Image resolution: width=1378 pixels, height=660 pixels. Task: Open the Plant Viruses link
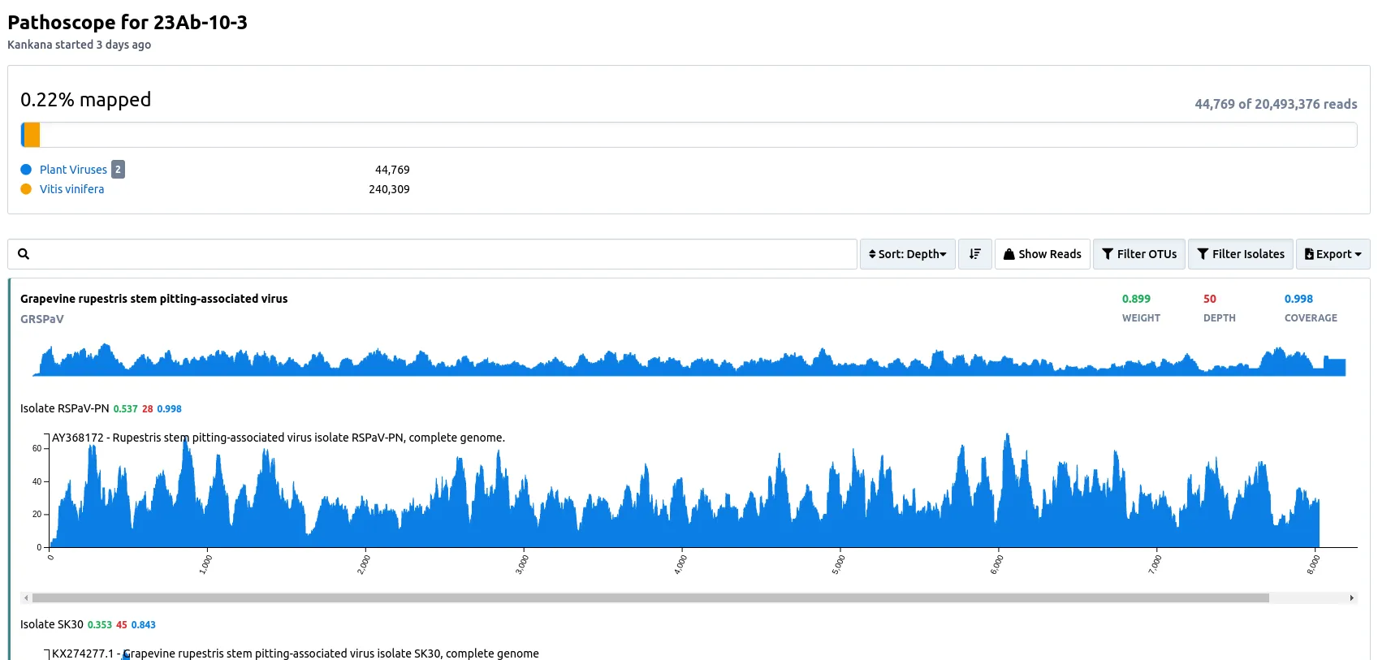pyautogui.click(x=73, y=170)
